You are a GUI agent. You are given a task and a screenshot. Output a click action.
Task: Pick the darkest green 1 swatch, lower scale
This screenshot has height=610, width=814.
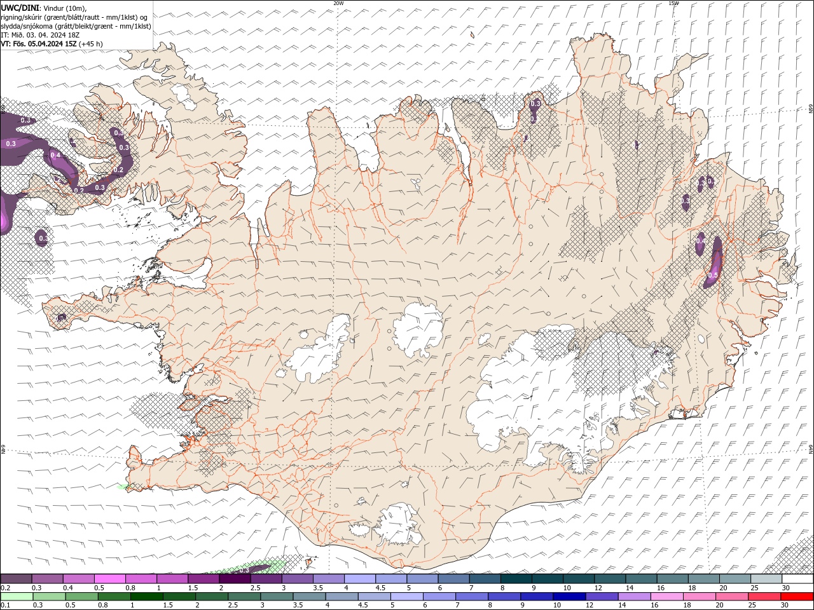tap(146, 597)
